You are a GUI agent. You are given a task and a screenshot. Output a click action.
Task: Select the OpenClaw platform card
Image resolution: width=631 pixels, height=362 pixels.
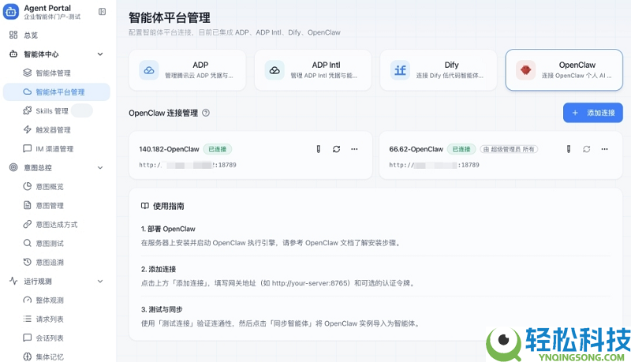[564, 70]
